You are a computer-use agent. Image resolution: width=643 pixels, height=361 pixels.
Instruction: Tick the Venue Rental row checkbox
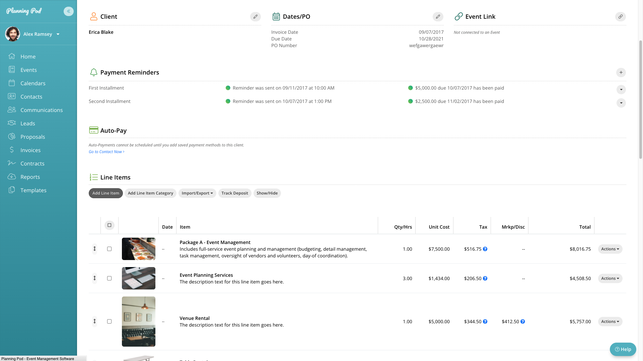coord(109,322)
